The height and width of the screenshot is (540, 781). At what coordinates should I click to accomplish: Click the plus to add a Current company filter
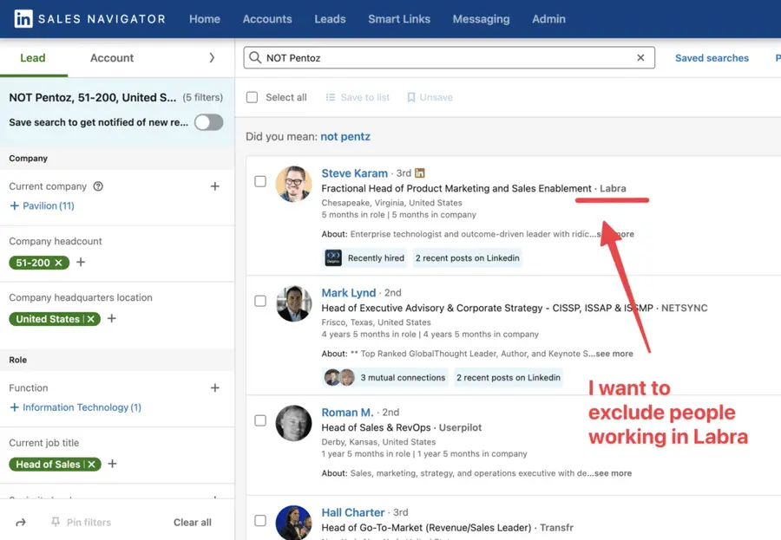click(214, 186)
